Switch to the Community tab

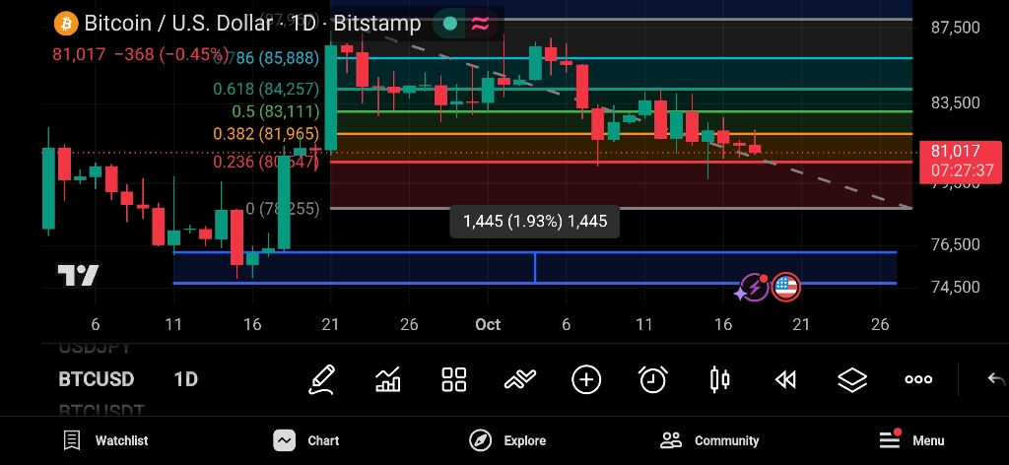point(709,440)
